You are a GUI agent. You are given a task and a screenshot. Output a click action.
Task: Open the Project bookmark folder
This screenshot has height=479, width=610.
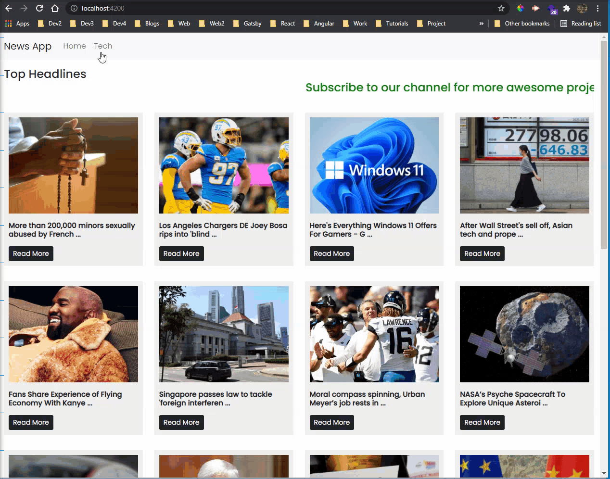[x=431, y=23]
